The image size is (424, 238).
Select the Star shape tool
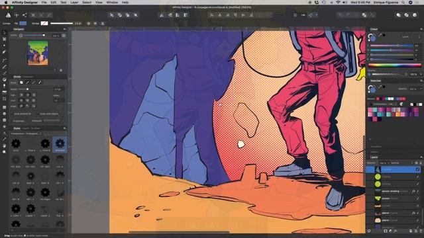(4, 126)
